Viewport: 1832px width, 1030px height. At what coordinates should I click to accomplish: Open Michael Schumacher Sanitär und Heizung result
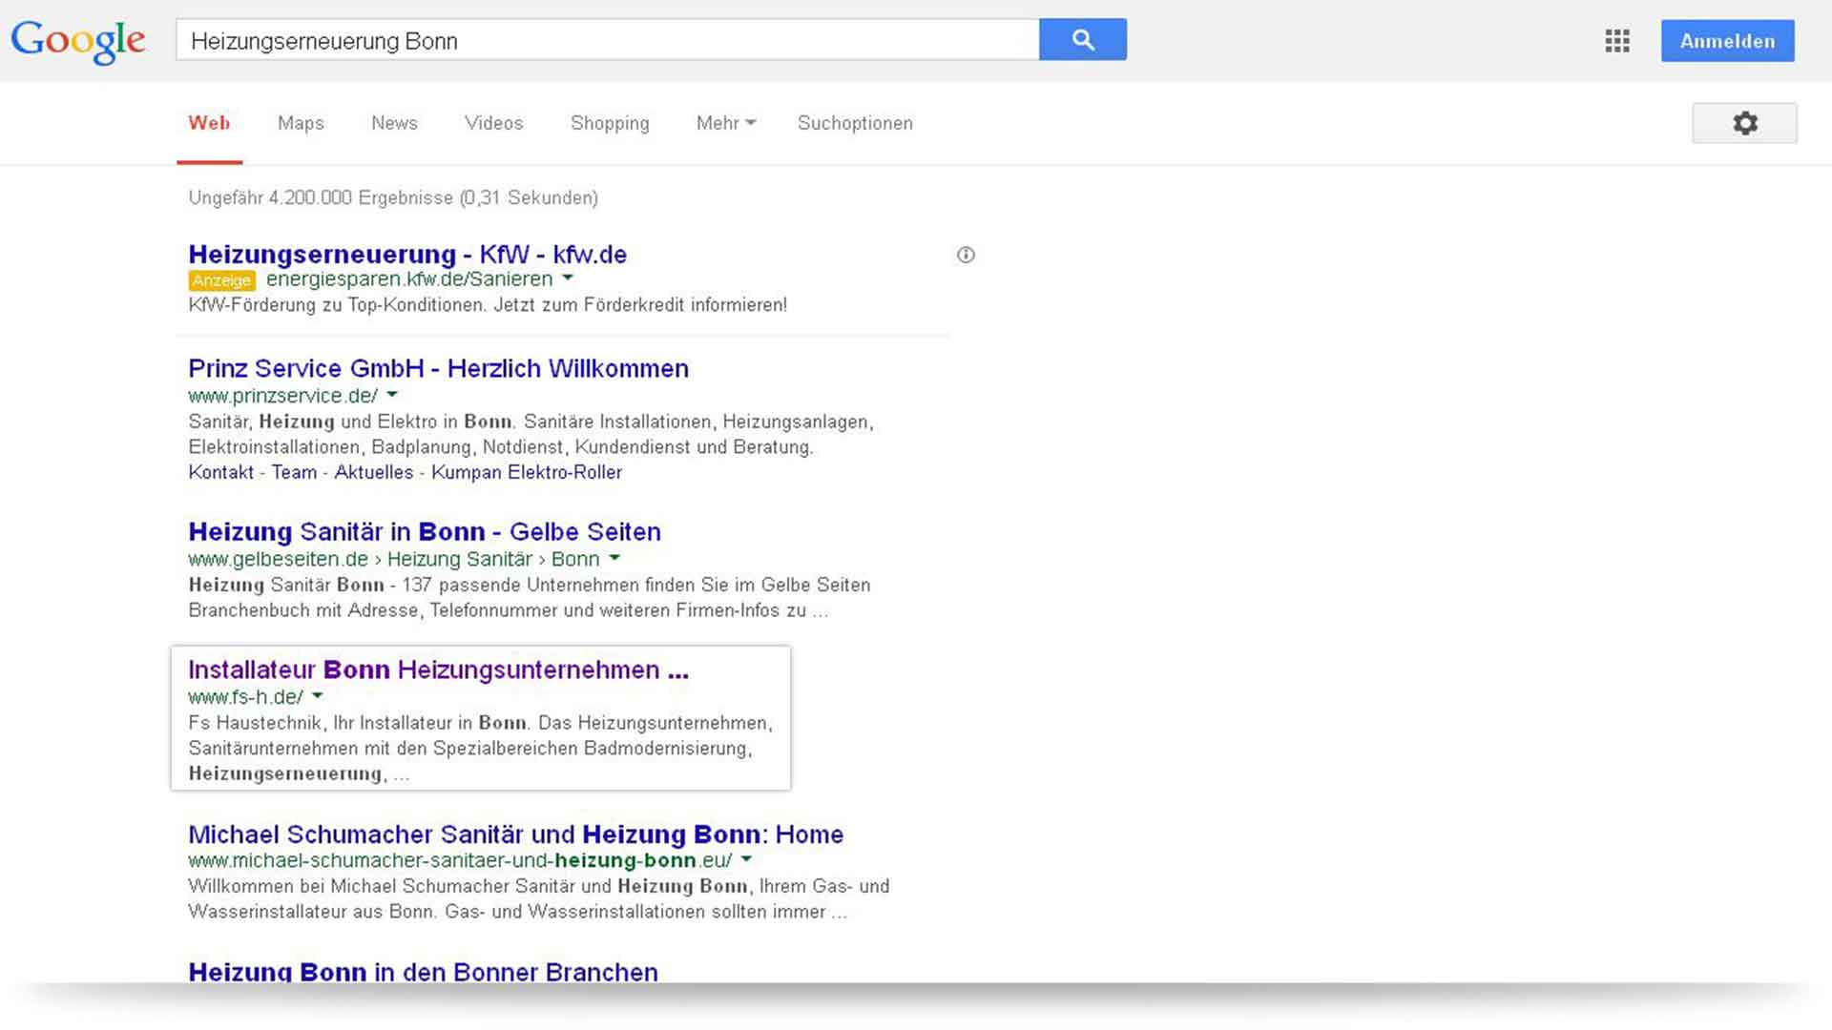[x=515, y=834]
